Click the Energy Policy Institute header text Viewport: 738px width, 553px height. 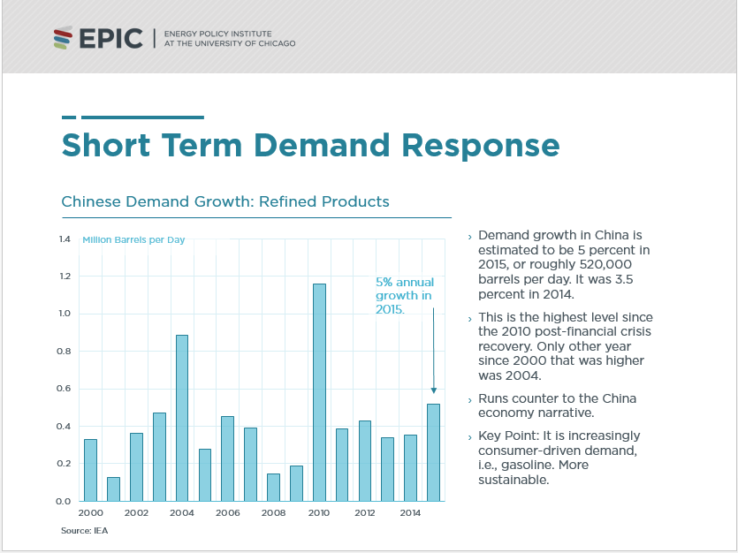[x=229, y=39]
